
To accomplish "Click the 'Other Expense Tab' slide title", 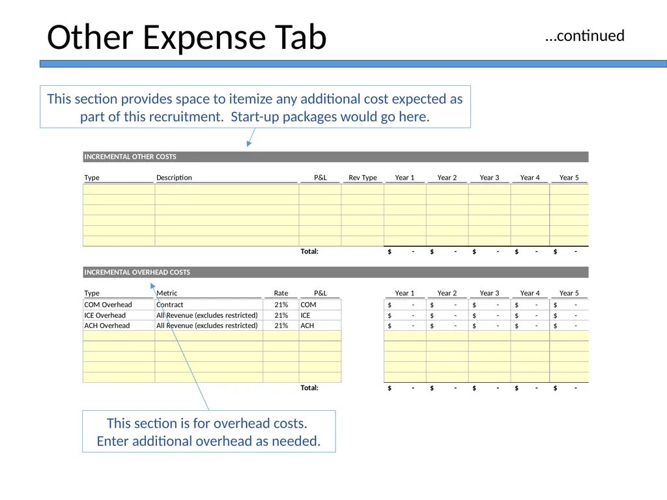I will (x=187, y=37).
